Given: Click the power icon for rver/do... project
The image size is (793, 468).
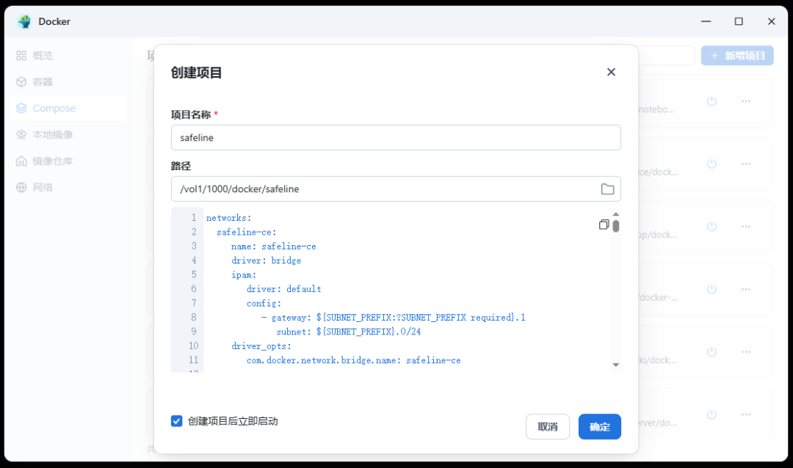Looking at the screenshot, I should pos(711,414).
